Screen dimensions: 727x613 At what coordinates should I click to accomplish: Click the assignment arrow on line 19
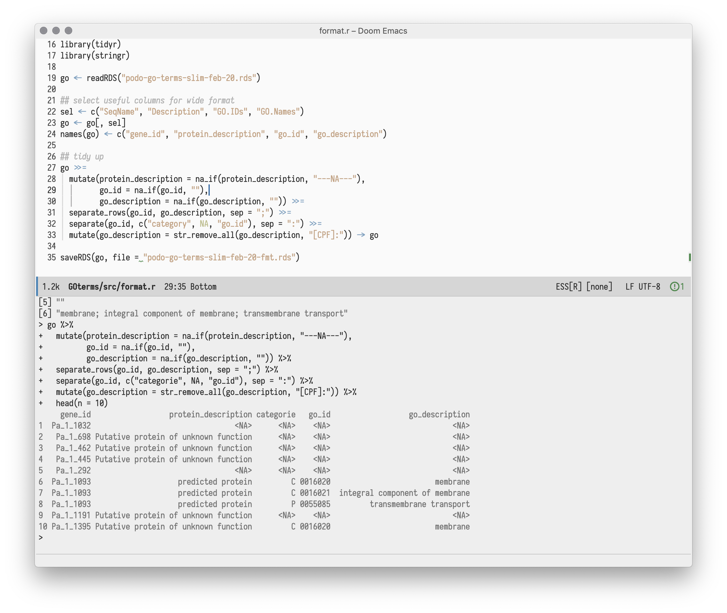pyautogui.click(x=78, y=78)
